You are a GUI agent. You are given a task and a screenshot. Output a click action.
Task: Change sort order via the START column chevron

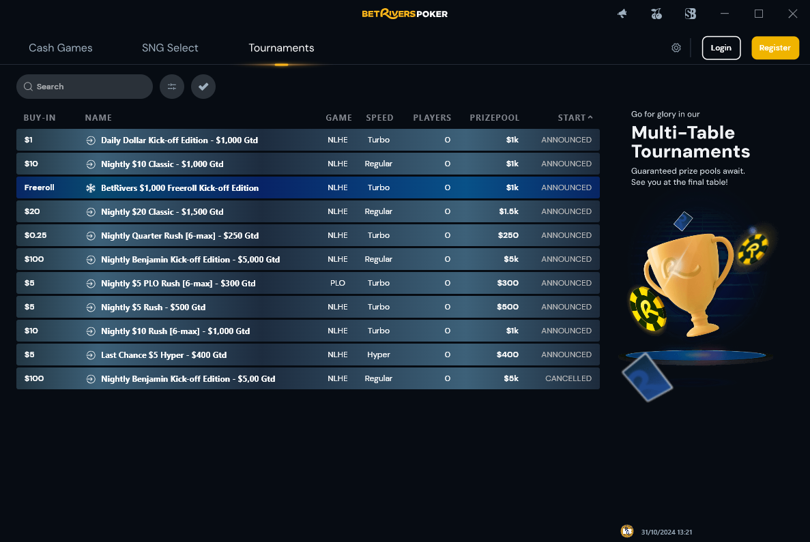pyautogui.click(x=590, y=117)
